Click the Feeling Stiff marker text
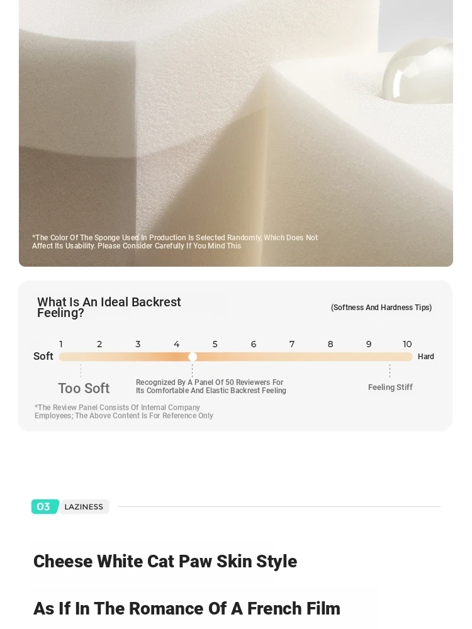This screenshot has width=472, height=629. (x=390, y=387)
